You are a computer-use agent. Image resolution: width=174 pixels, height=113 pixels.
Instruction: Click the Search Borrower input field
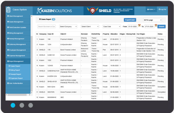[46, 26]
